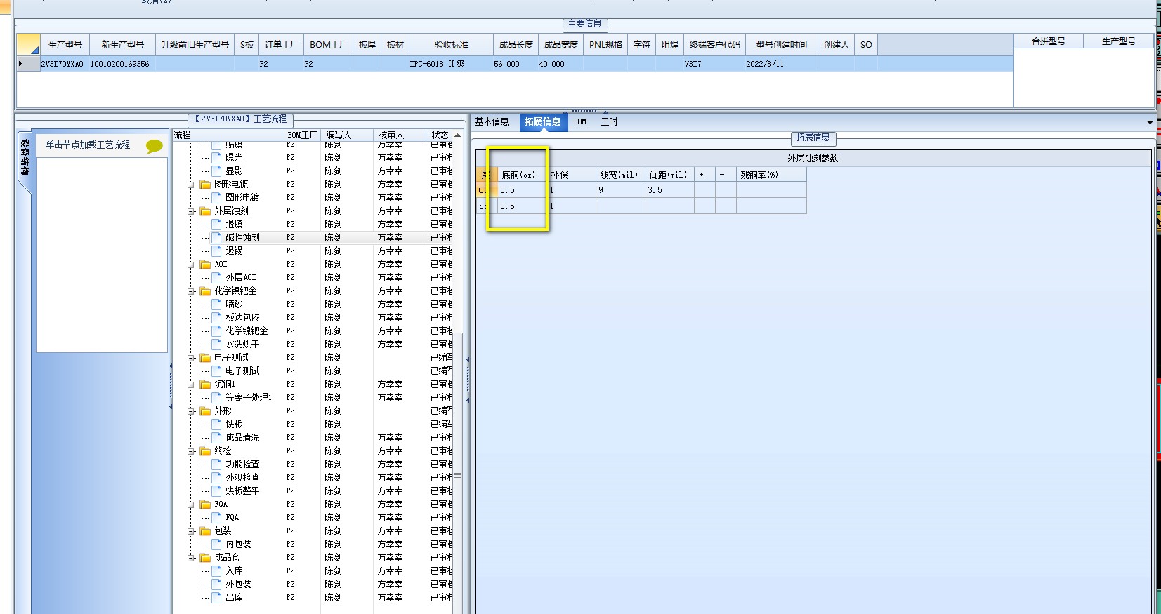Collapse the 终检 folder node
Screen dimensions: 1161x614
point(191,451)
